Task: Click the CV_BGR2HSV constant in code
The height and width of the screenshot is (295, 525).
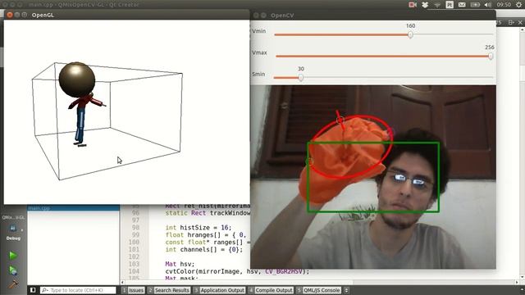Action: point(284,271)
